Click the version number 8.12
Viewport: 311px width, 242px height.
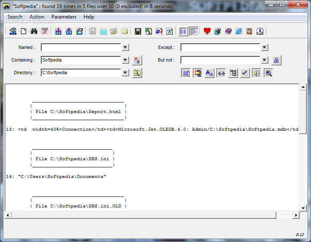click(x=300, y=235)
